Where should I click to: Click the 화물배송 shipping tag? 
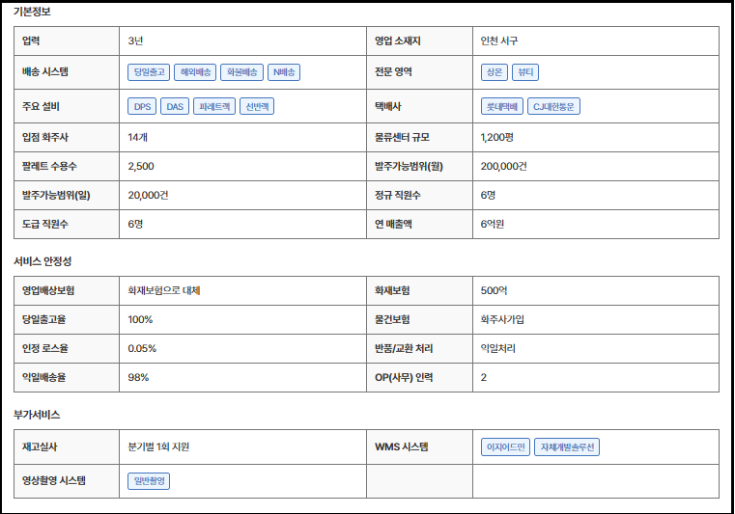pyautogui.click(x=241, y=72)
